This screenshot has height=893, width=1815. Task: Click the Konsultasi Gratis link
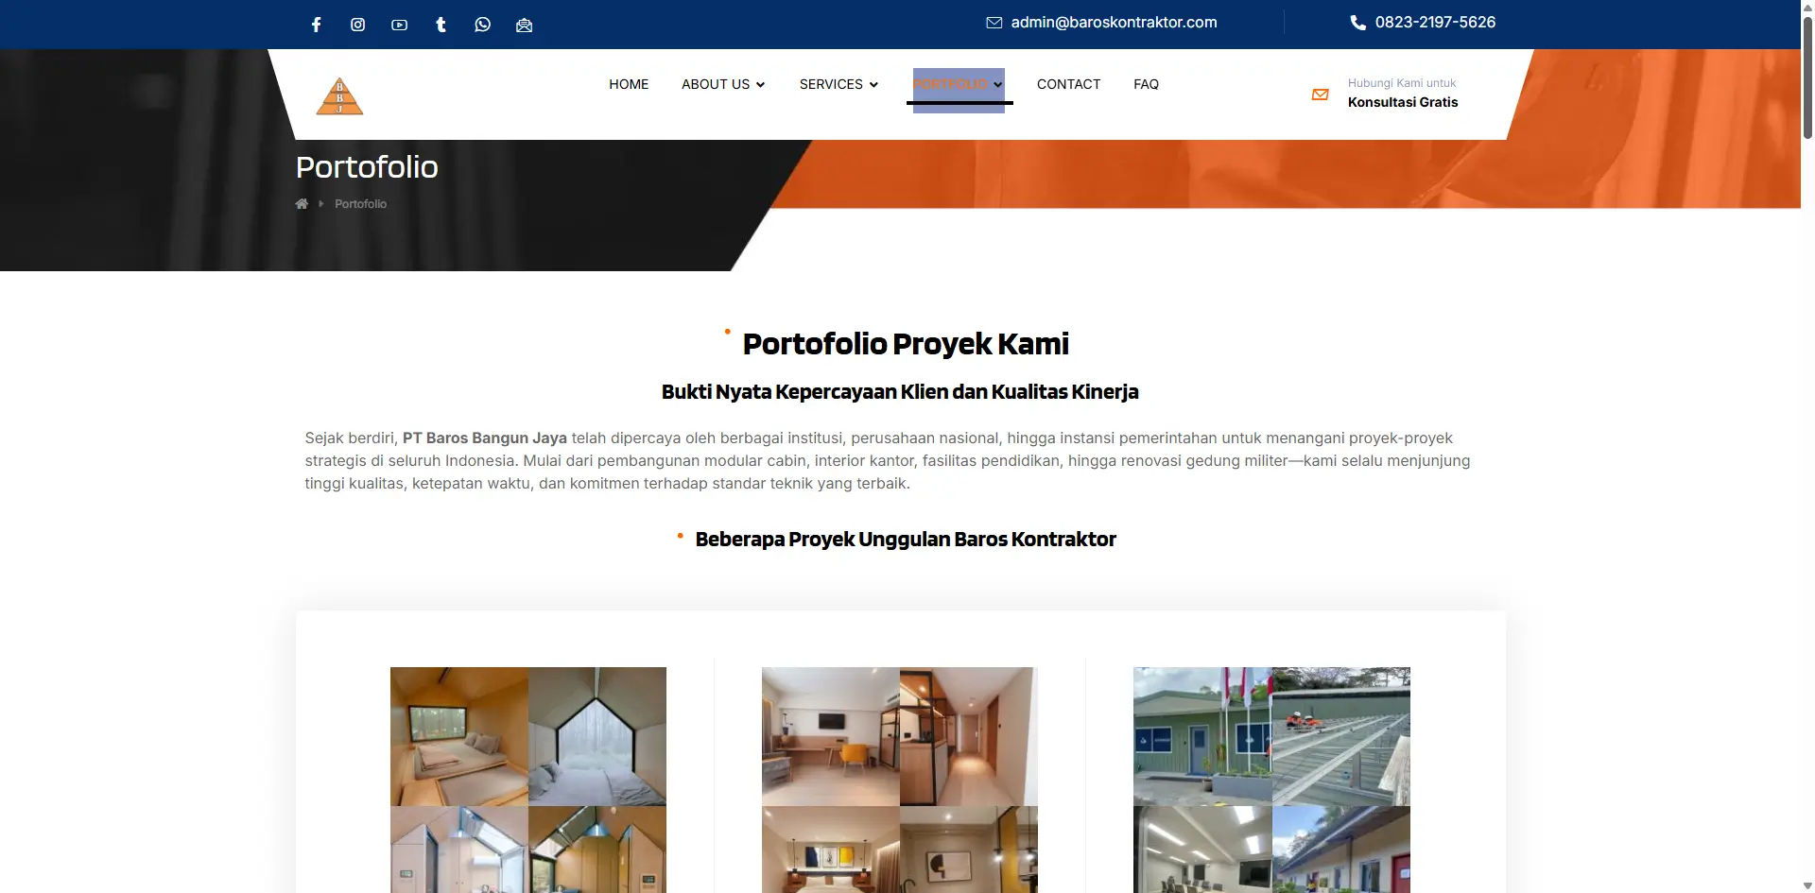tap(1403, 102)
